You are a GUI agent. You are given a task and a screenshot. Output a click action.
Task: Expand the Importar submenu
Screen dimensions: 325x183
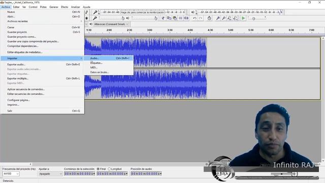point(42,58)
